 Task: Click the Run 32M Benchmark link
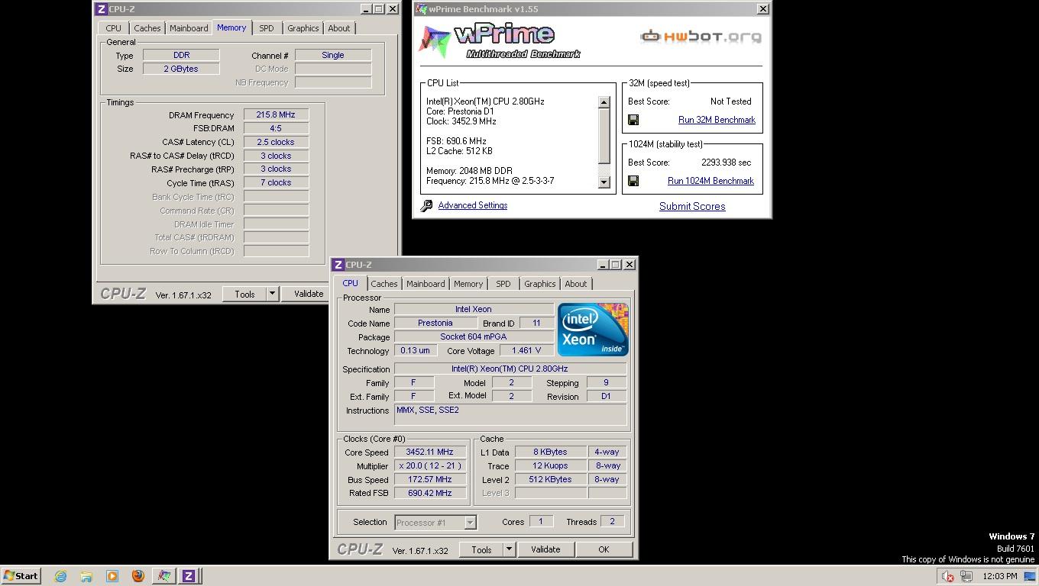pyautogui.click(x=717, y=120)
